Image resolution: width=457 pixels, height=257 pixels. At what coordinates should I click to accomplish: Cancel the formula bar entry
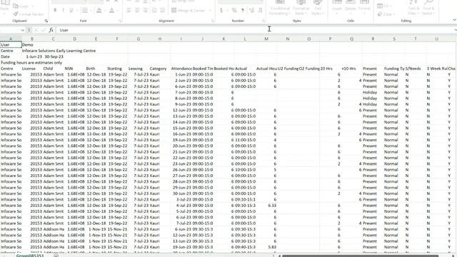[36, 30]
